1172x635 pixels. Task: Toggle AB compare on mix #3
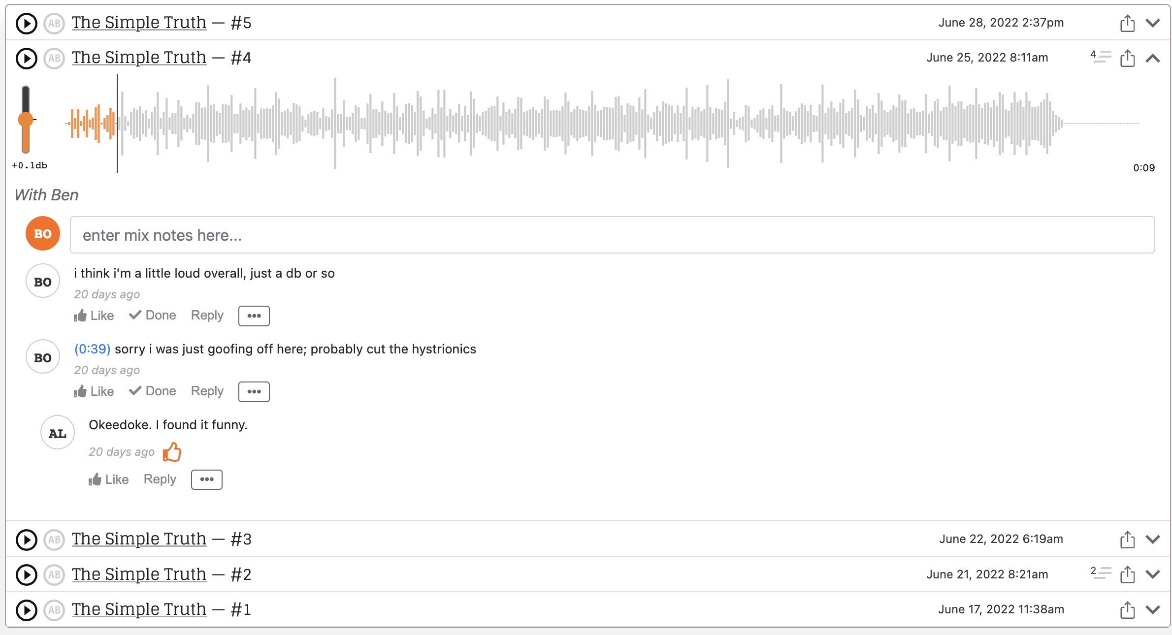54,540
